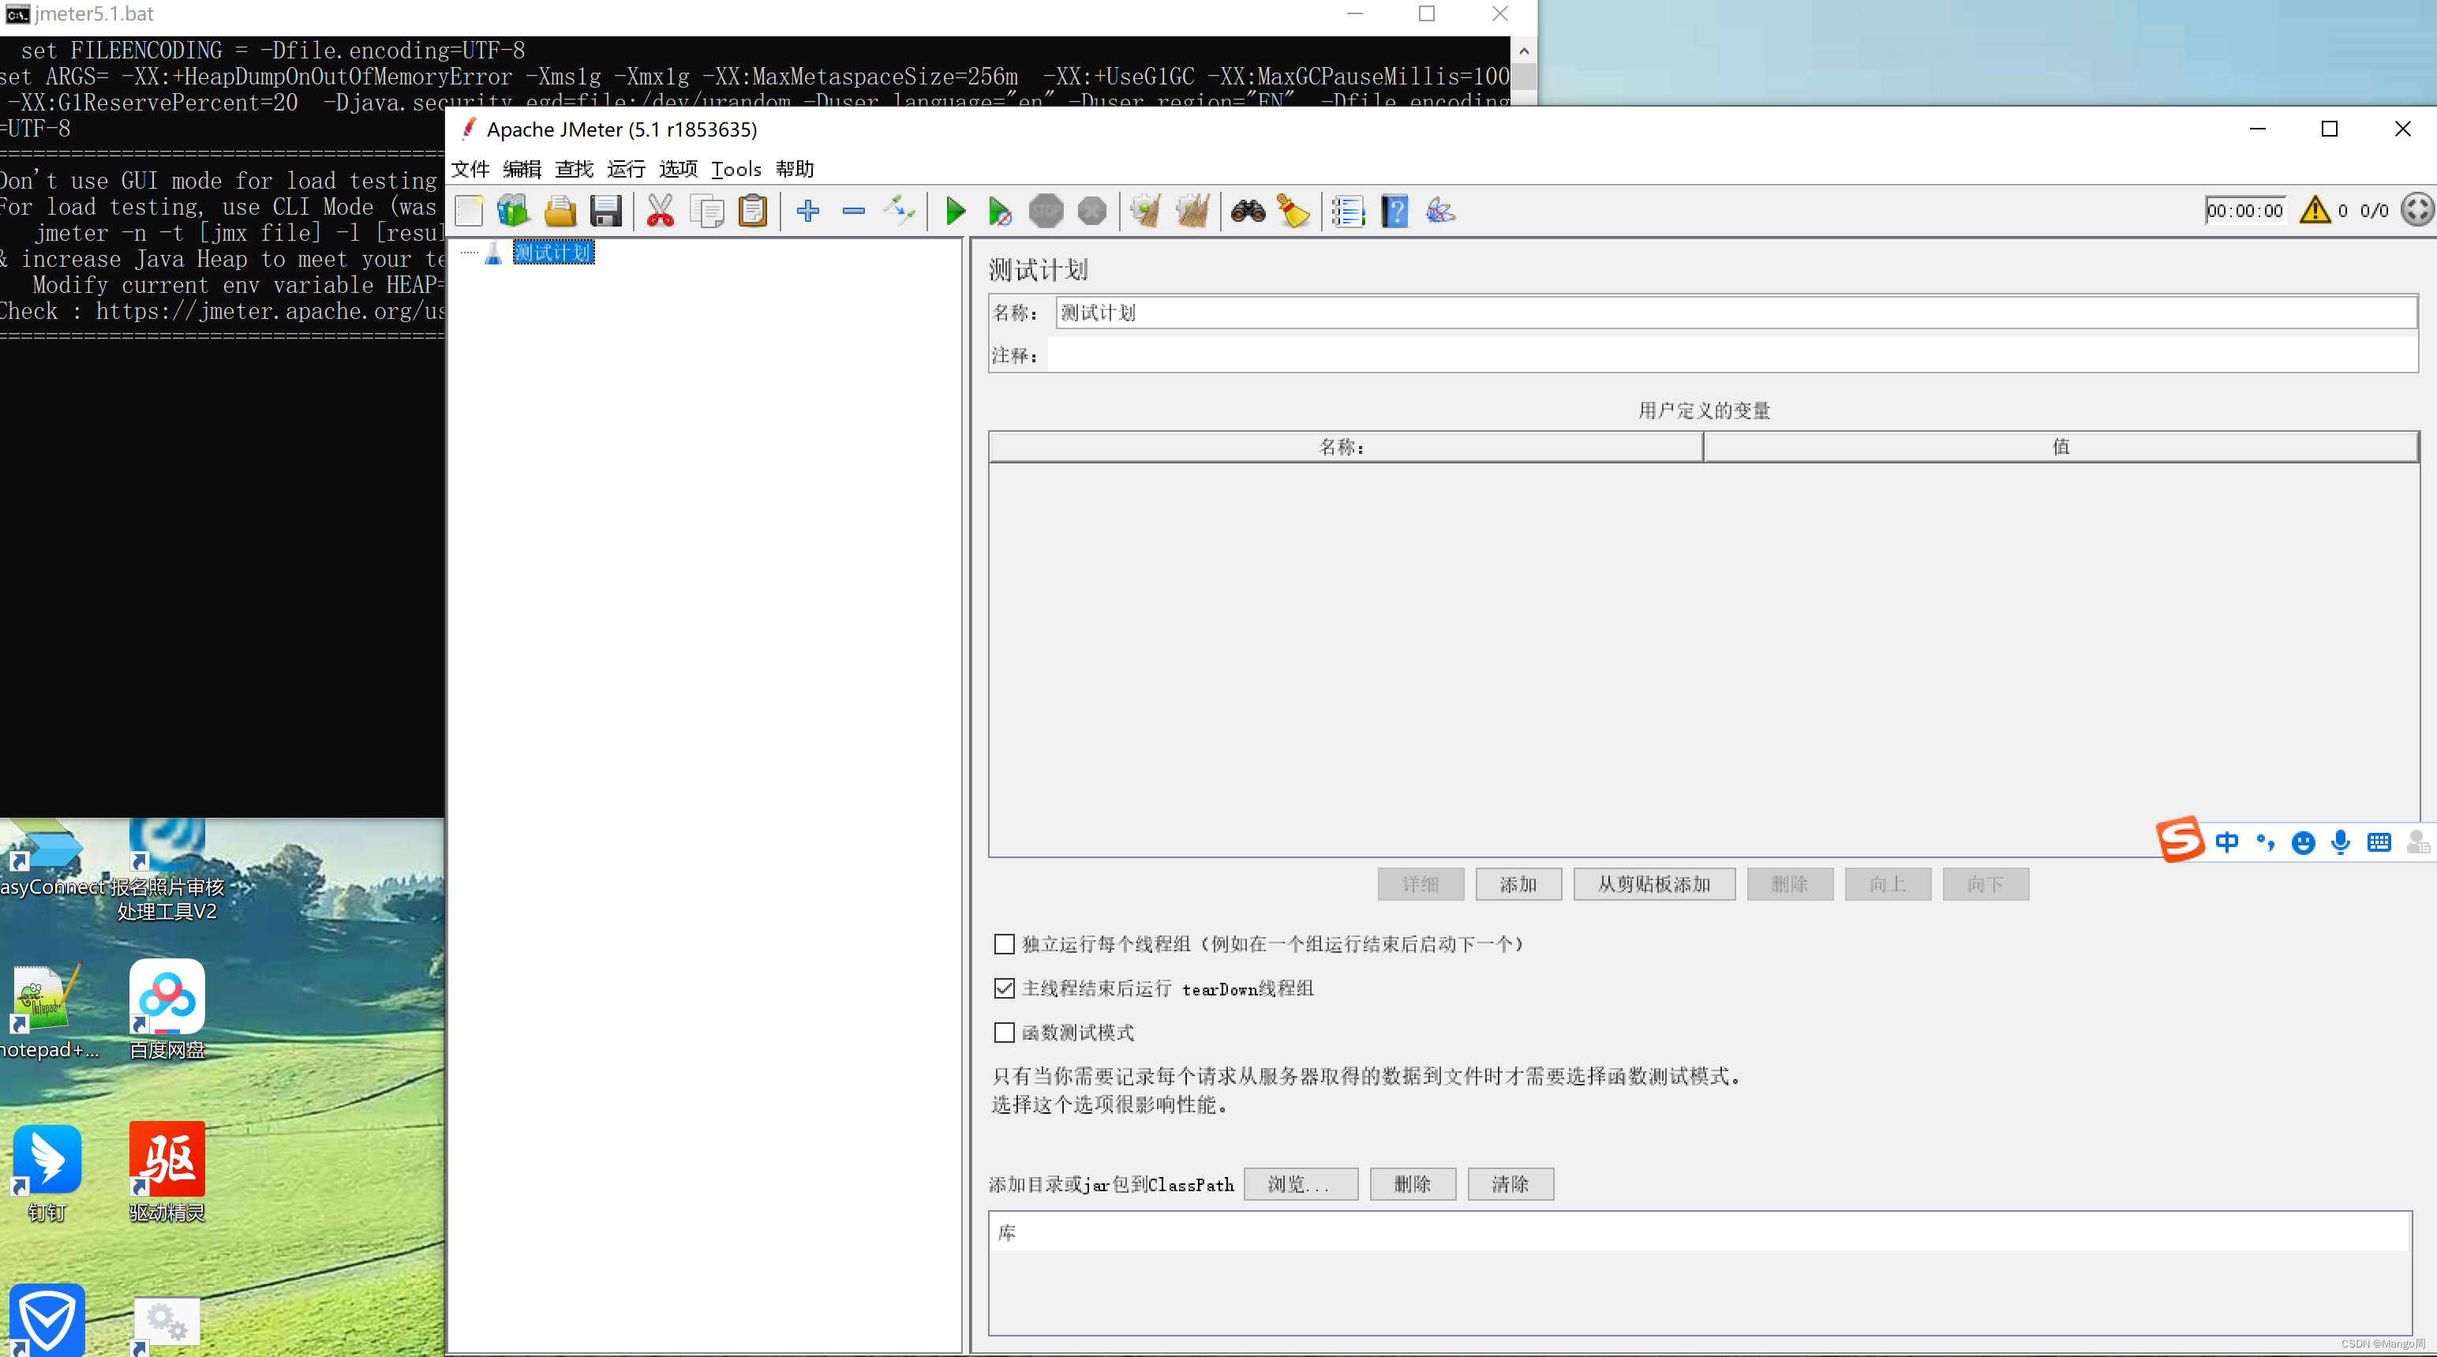Click the Open file folder icon

point(560,211)
